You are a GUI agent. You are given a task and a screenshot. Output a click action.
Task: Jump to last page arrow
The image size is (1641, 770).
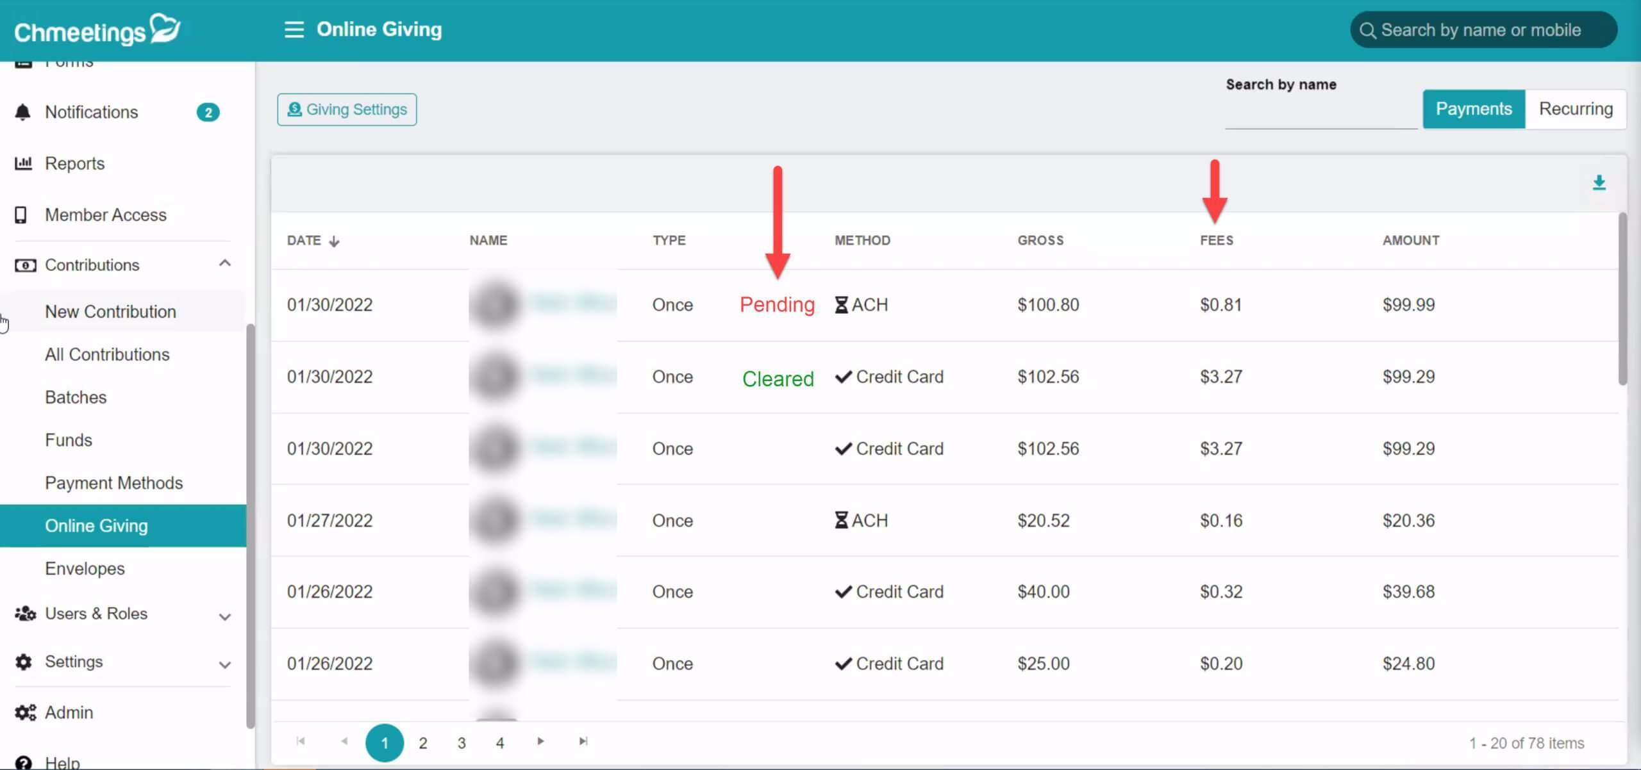pos(583,741)
